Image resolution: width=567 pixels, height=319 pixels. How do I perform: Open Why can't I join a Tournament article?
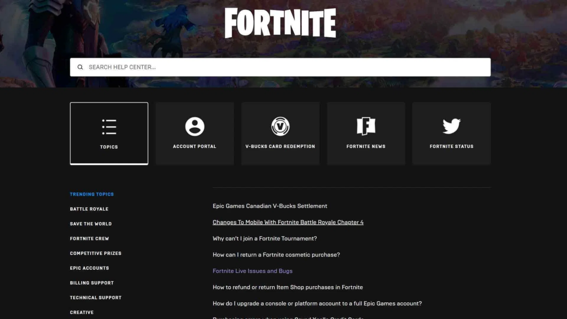pos(265,239)
